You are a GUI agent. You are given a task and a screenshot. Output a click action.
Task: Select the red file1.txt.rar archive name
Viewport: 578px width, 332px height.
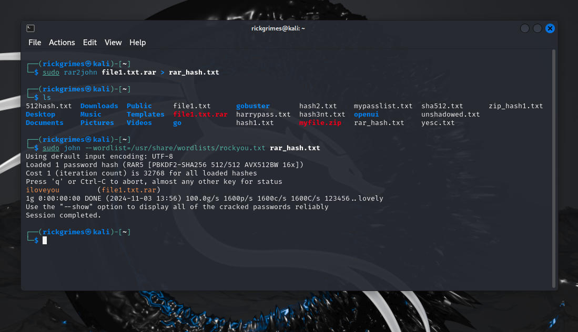click(x=200, y=114)
